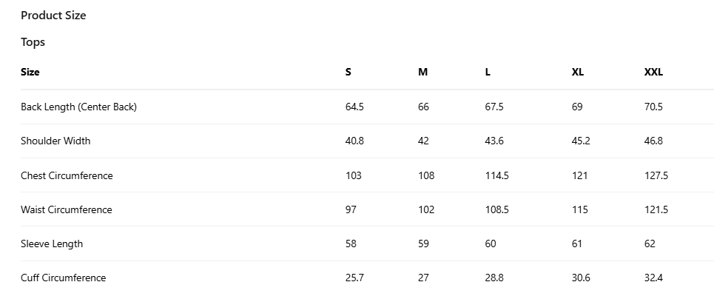Select the L size column header

pos(488,72)
